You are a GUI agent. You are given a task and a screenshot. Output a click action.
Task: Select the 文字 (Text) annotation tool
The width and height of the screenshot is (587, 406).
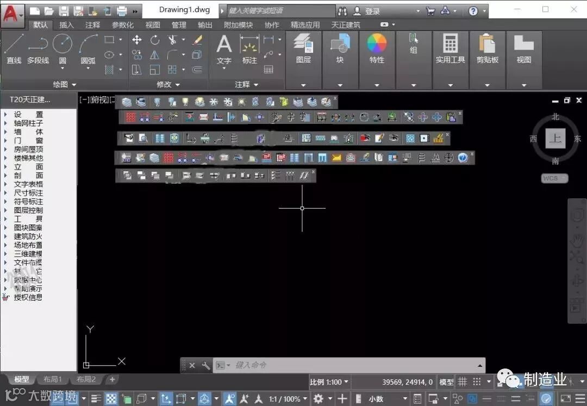(x=224, y=49)
